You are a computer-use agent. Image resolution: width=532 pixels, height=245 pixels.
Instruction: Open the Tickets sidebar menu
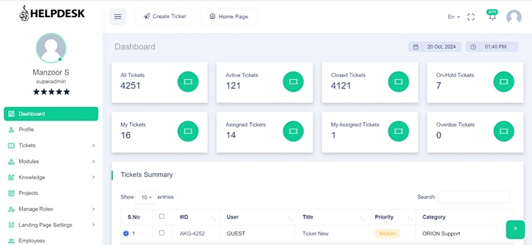tap(51, 145)
